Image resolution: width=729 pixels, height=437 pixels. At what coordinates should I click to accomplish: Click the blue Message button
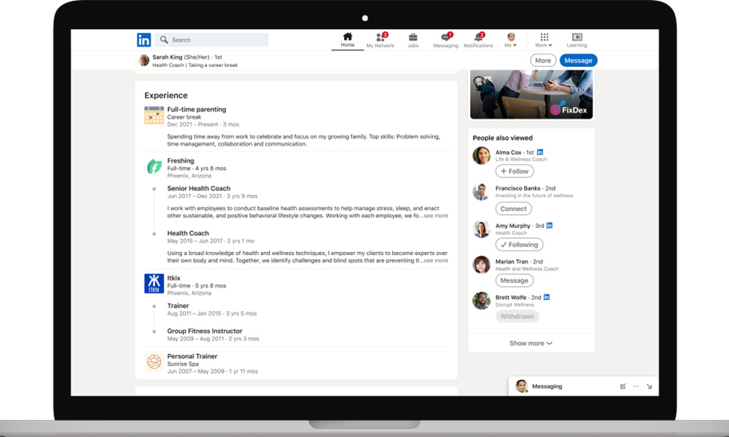coord(578,60)
